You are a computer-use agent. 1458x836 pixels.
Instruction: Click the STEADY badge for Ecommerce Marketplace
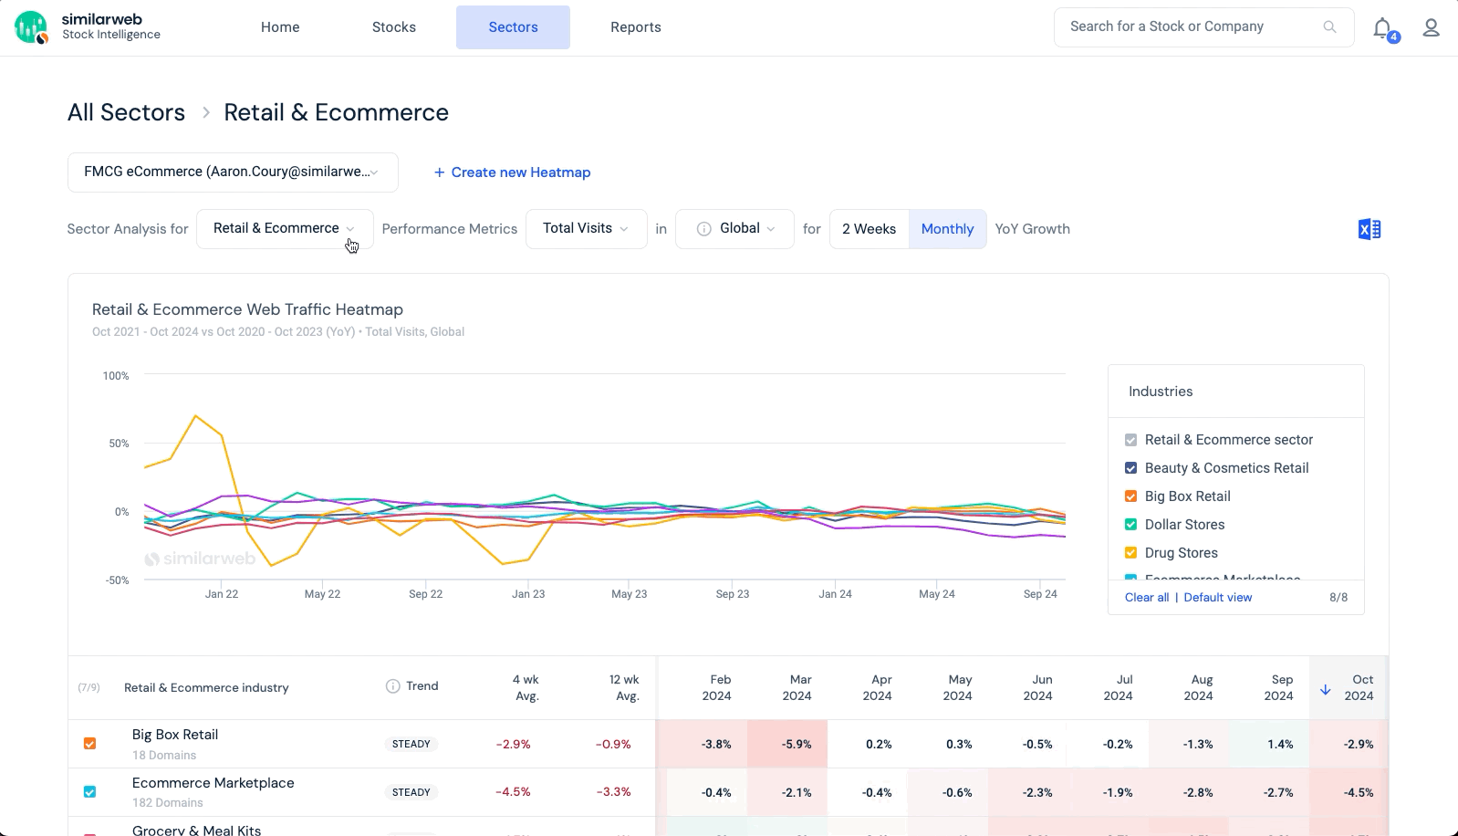click(x=411, y=792)
